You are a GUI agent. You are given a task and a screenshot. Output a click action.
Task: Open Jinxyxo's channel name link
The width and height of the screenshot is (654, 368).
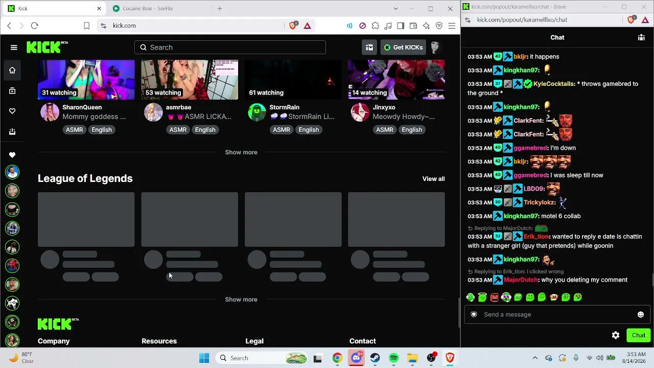(384, 107)
